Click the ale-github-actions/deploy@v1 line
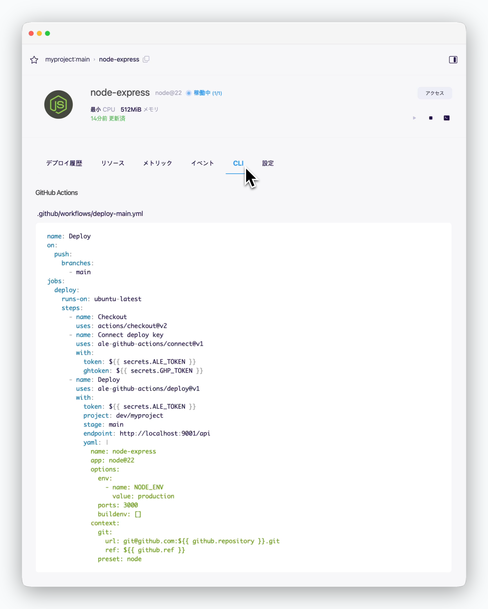Screen dimensions: 488x609 [138, 389]
